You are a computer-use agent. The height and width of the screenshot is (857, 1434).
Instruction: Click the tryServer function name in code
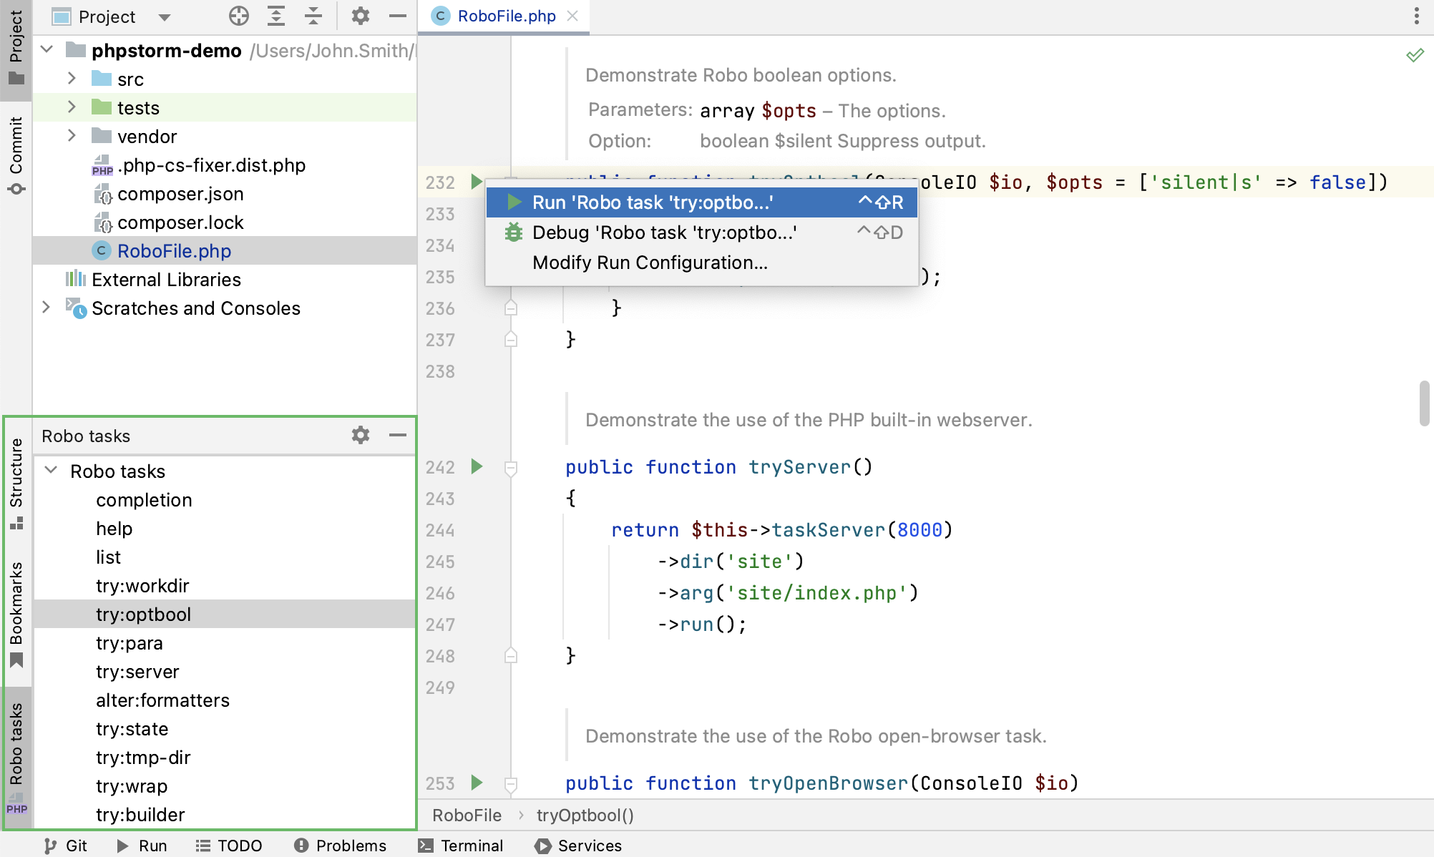[799, 467]
